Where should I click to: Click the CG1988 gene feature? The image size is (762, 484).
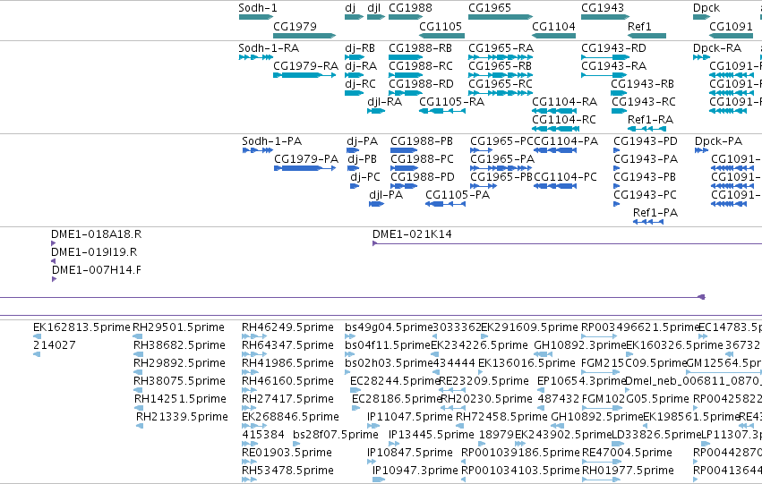pos(406,17)
